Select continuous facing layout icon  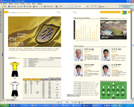(129, 102)
